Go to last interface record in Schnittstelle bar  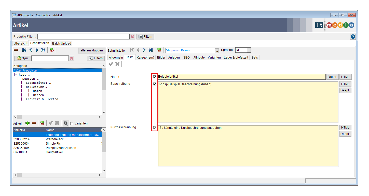[x=151, y=50]
